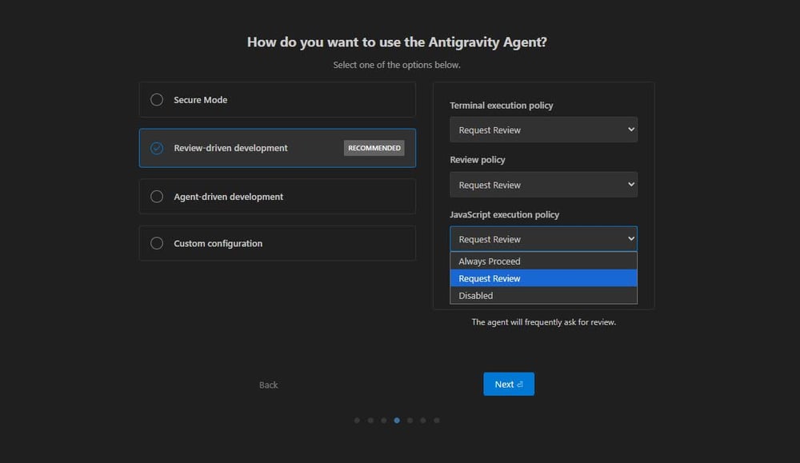
Task: Open the Terminal execution policy dropdown
Action: coord(543,130)
